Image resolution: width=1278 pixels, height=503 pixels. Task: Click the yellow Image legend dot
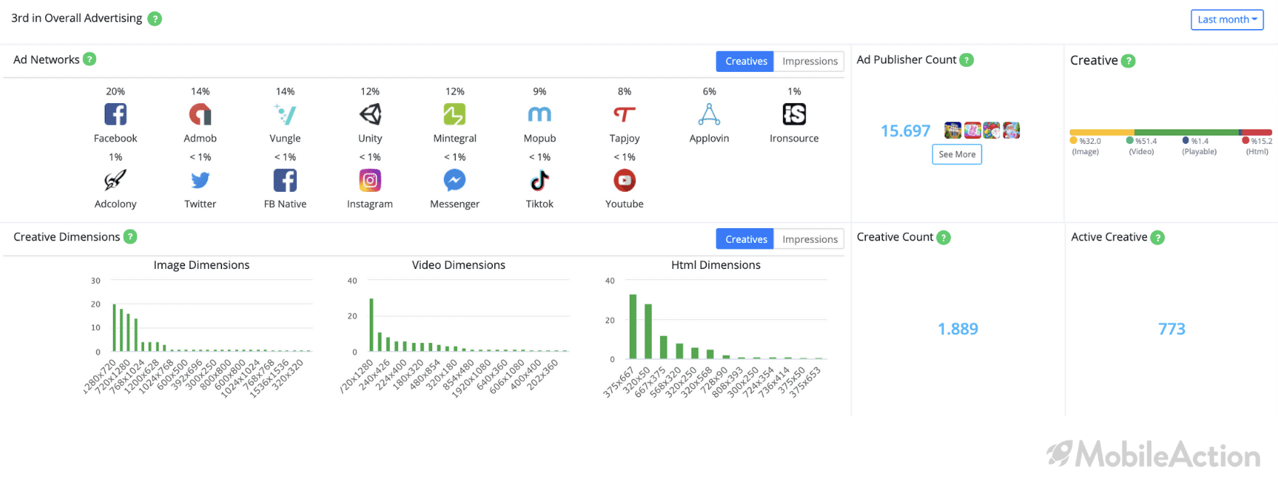(1073, 140)
